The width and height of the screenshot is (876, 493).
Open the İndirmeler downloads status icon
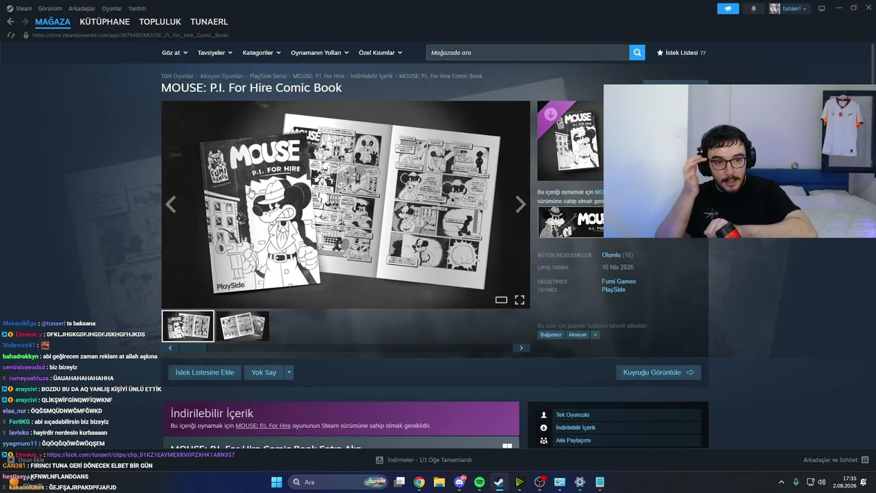click(379, 460)
